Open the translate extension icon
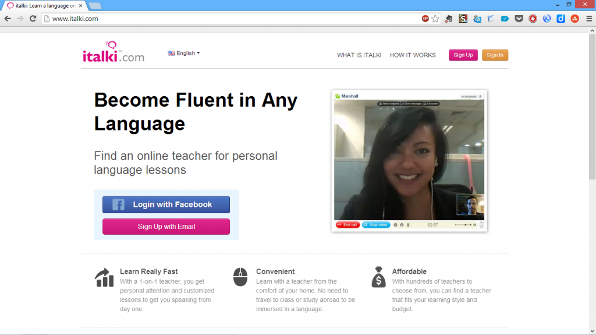Viewport: 596px width, 335px height. coord(477,18)
